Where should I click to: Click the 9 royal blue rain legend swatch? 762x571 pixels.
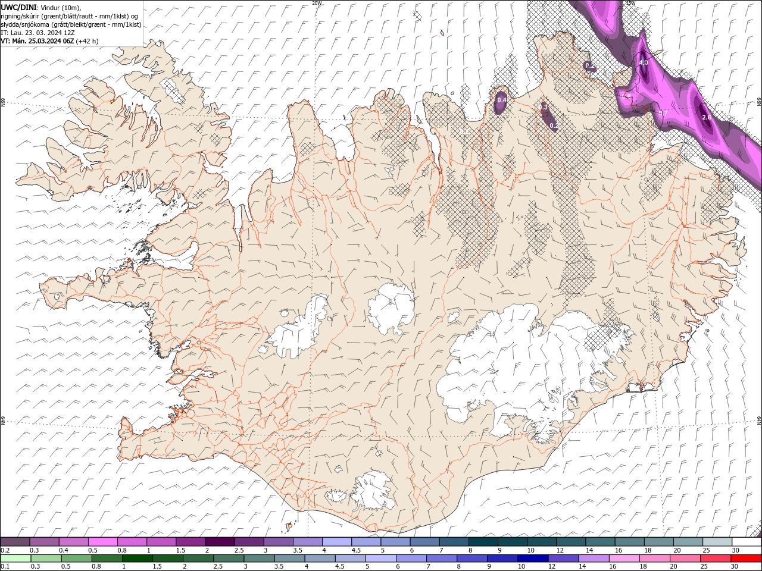(502, 559)
